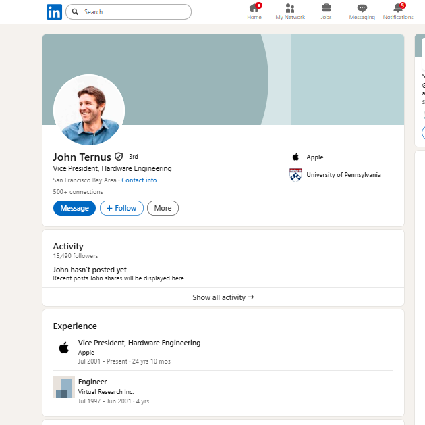Open the Messaging icon
Screen dimensions: 425x425
click(362, 9)
